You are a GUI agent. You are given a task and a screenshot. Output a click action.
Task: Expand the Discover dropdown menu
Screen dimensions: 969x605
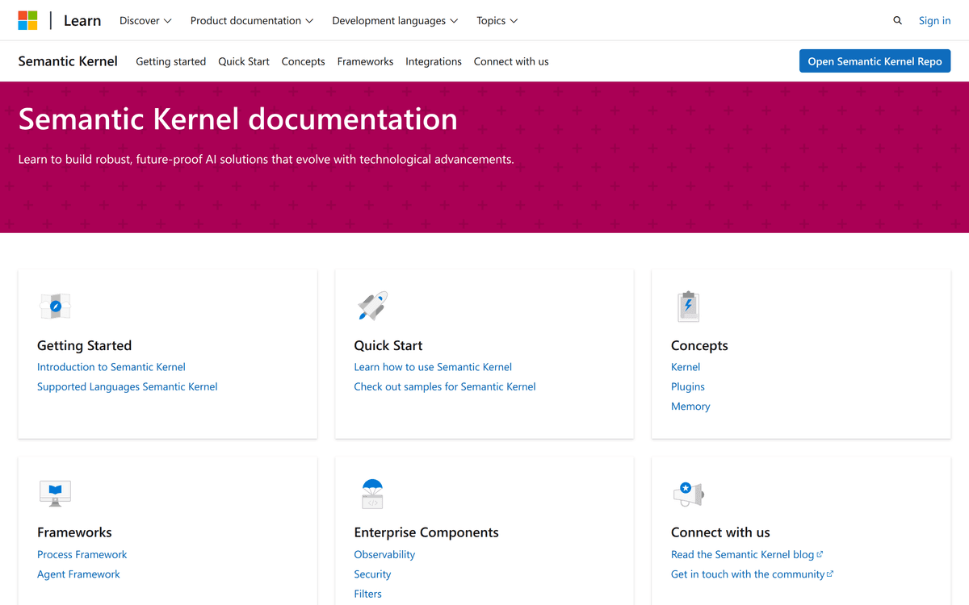point(145,21)
